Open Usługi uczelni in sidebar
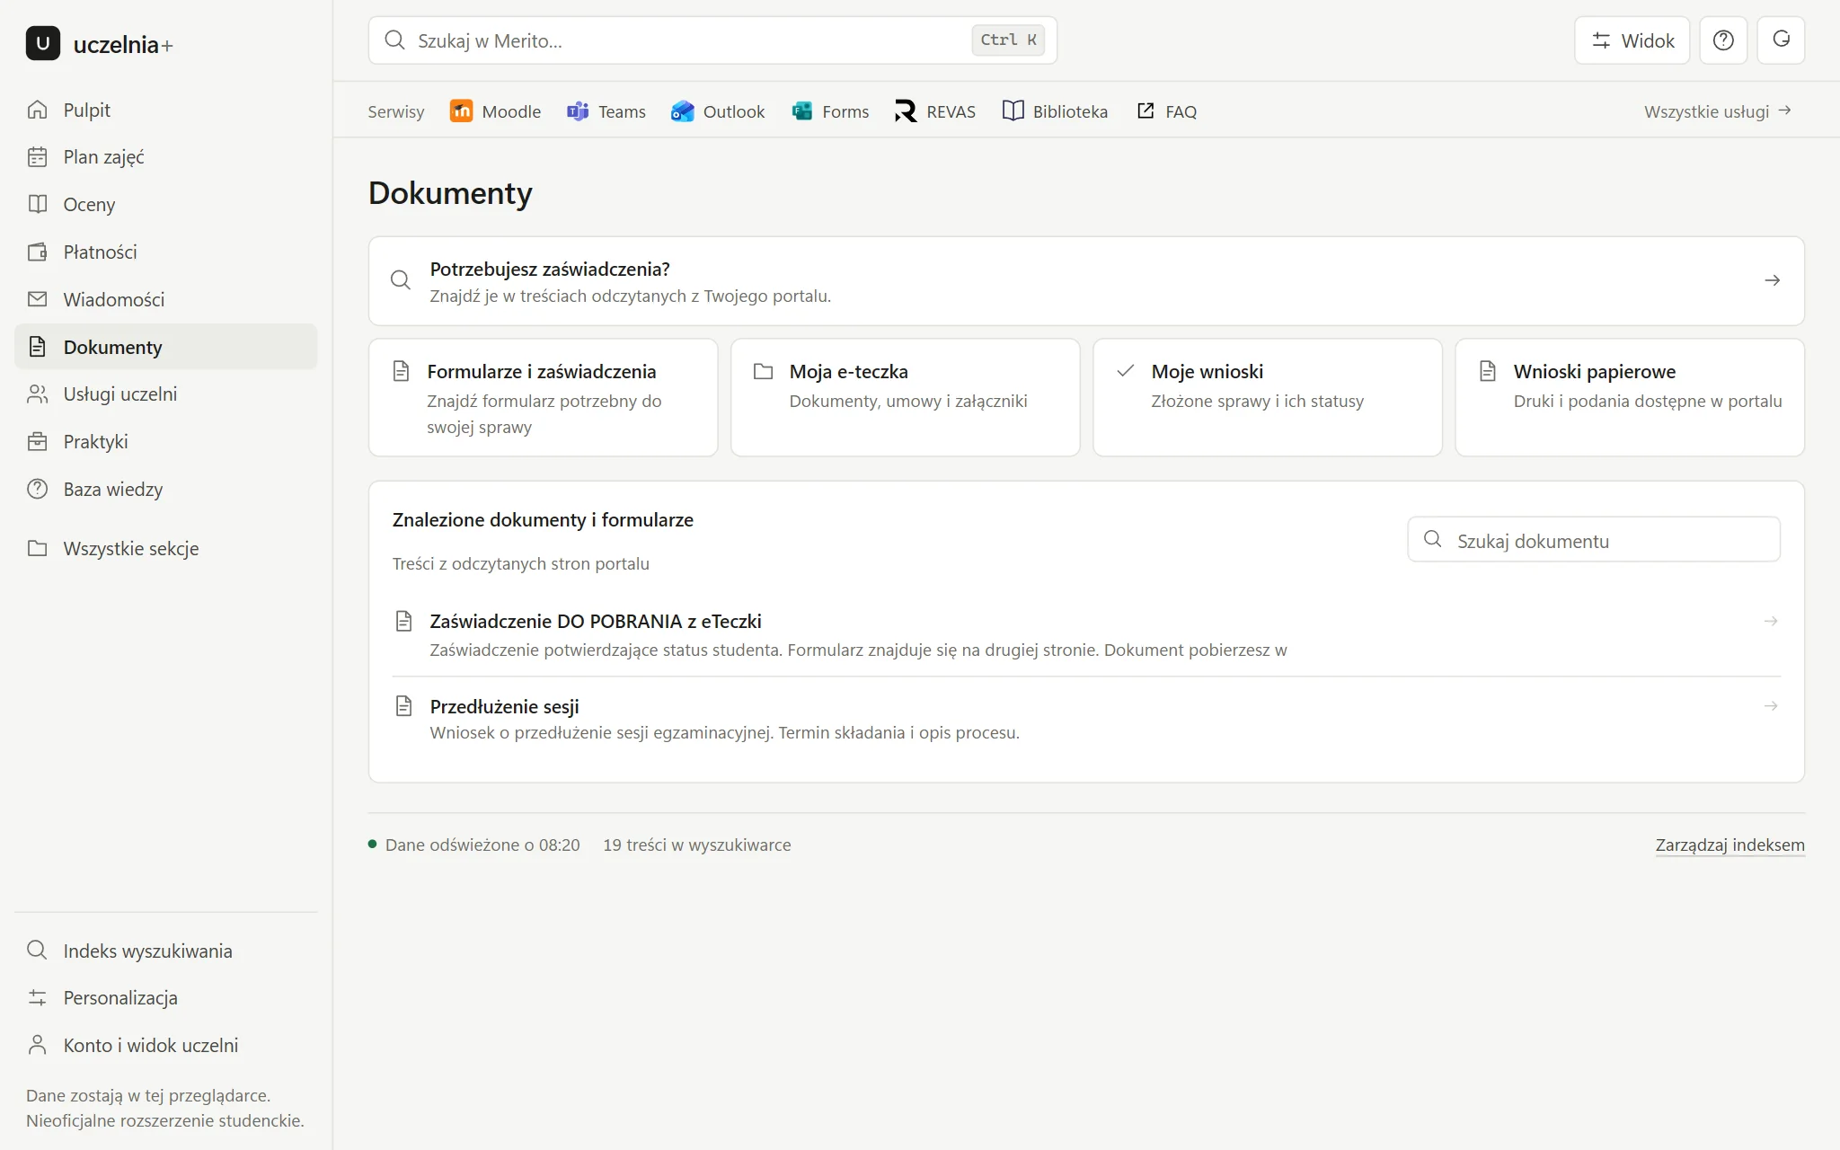 tap(166, 394)
